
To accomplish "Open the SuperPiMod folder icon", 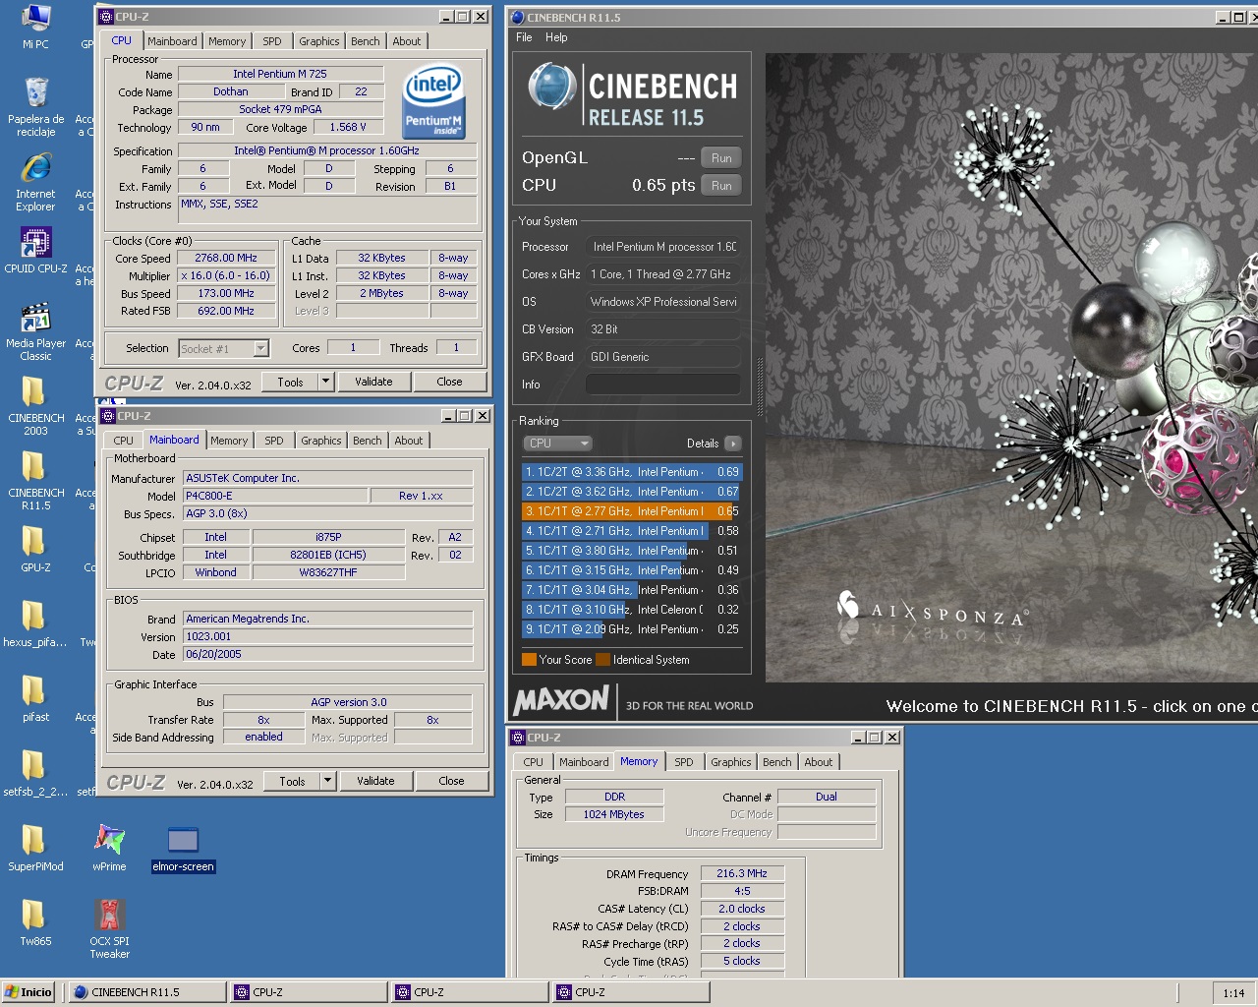I will tap(35, 848).
